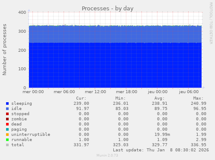215x160 pixels.
Task: Click the 'Last update' timestamp line
Action: (x=161, y=150)
